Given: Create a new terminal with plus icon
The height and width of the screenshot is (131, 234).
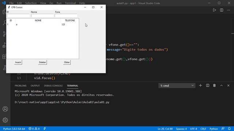Looking at the screenshot, I should pyautogui.click(x=200, y=86).
